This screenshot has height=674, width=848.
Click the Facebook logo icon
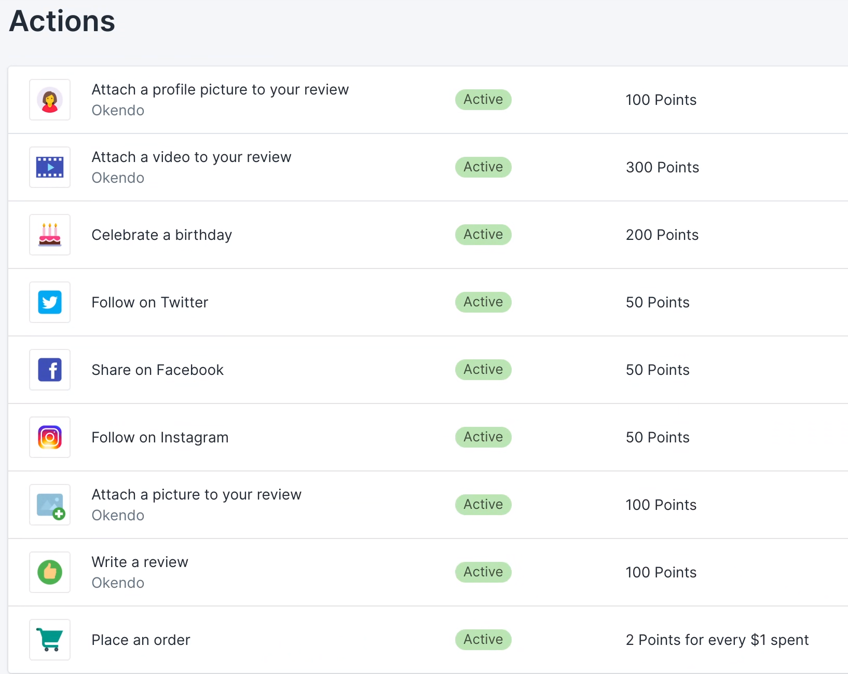[x=50, y=370]
